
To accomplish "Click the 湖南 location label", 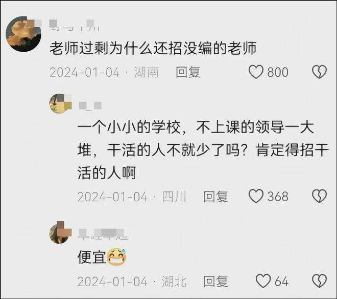I will (147, 72).
